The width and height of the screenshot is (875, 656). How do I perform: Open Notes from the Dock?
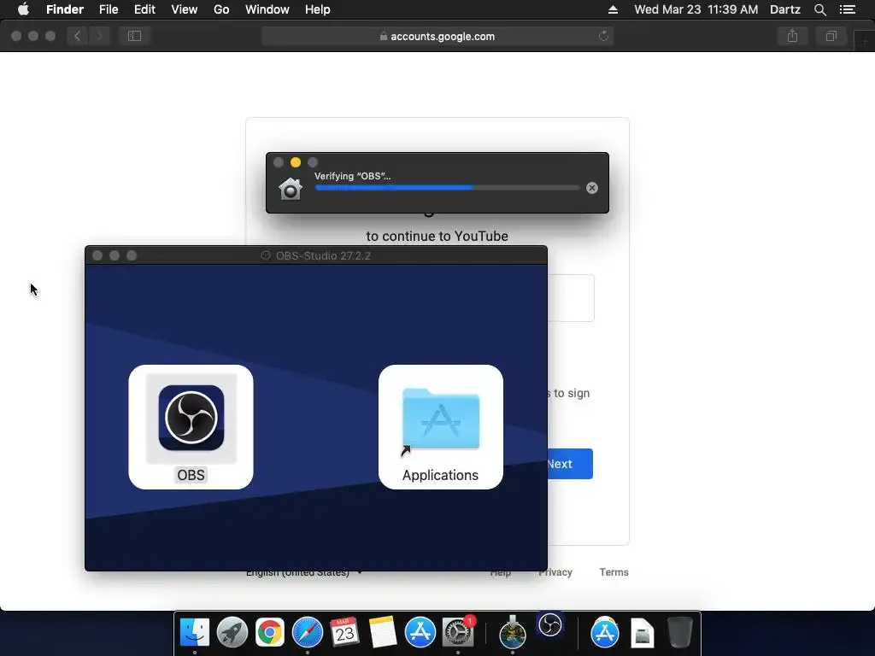pyautogui.click(x=382, y=633)
